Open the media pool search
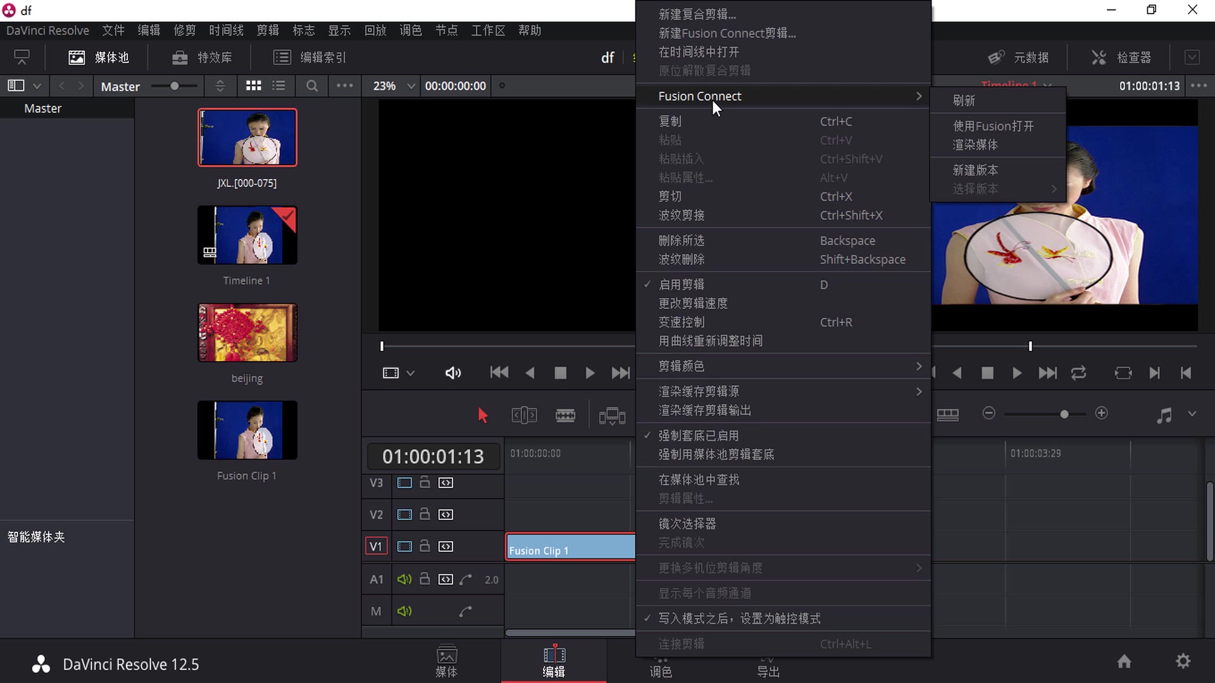This screenshot has width=1215, height=683. pyautogui.click(x=311, y=86)
